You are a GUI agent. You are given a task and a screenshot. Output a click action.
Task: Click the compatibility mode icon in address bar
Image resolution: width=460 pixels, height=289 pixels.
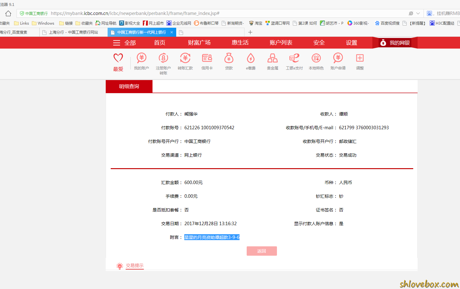(x=411, y=13)
